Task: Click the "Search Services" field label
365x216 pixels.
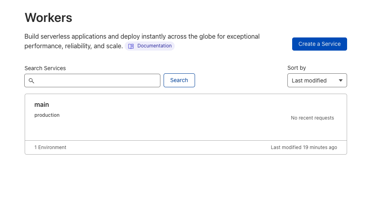Action: [45, 68]
